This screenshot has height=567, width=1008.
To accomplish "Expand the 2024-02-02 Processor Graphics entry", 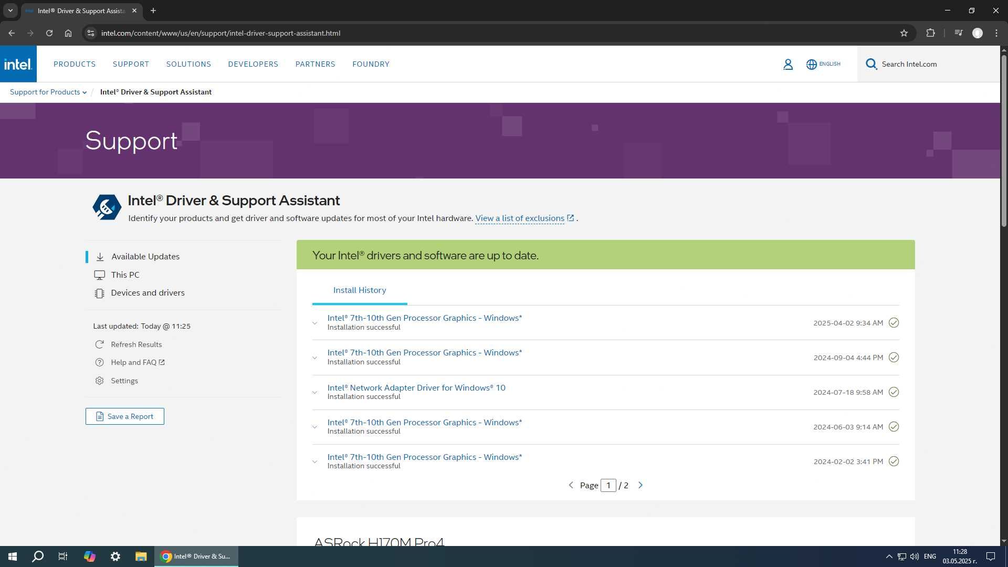I will pyautogui.click(x=314, y=461).
